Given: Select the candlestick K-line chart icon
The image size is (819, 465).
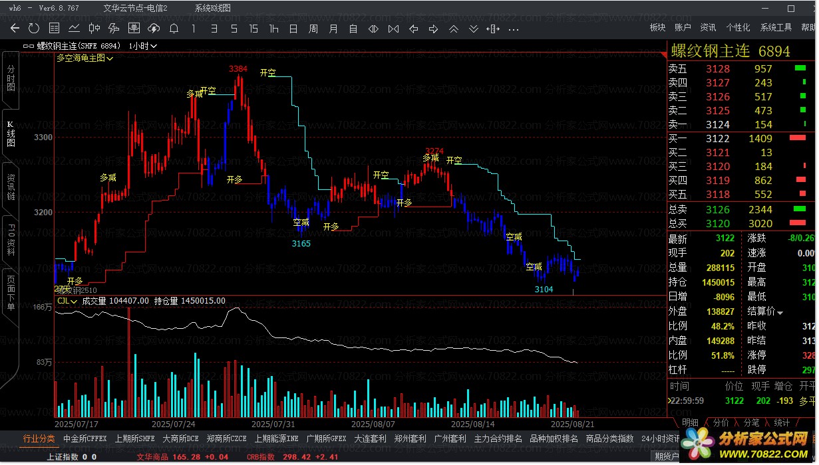Looking at the screenshot, I should click(x=94, y=29).
